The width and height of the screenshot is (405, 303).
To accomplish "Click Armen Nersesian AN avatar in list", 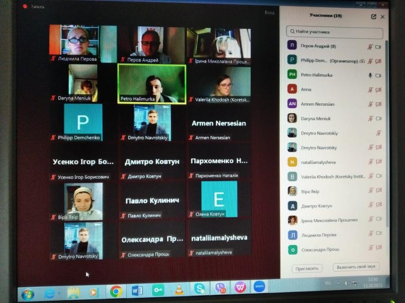I will click(292, 103).
